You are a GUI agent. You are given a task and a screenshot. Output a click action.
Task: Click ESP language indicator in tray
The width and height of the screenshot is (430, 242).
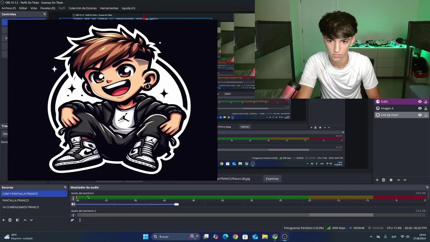click(394, 237)
